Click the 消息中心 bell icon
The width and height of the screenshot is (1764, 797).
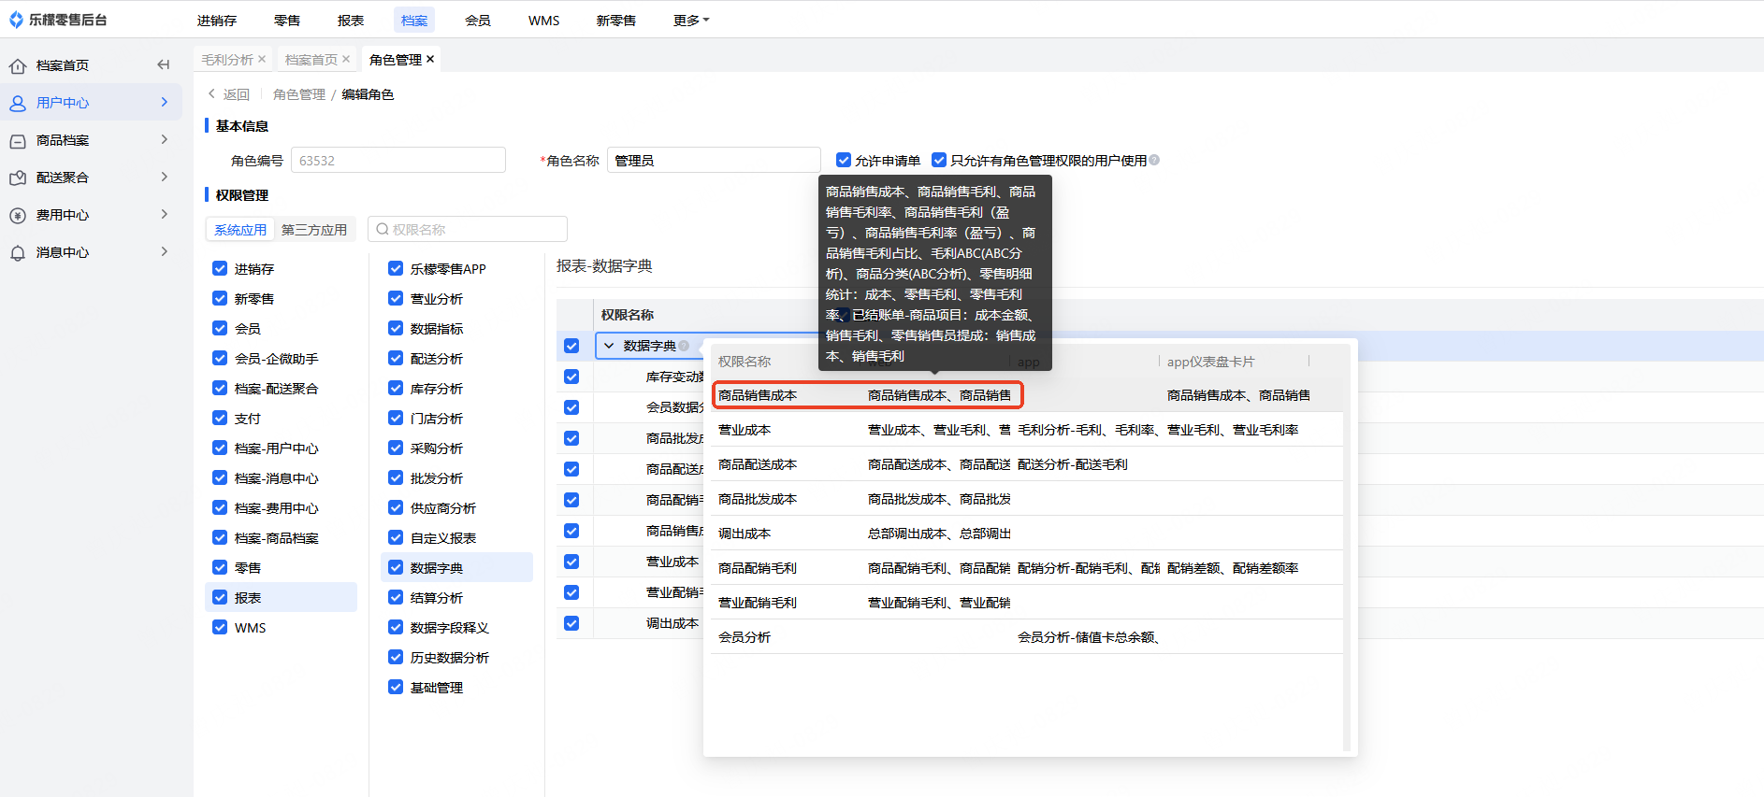[18, 253]
